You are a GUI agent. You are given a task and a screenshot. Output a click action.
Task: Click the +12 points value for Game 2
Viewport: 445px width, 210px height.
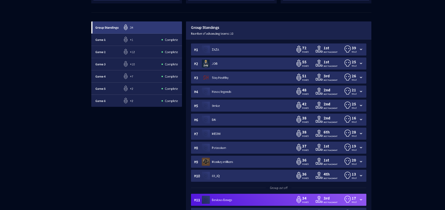pyautogui.click(x=132, y=52)
